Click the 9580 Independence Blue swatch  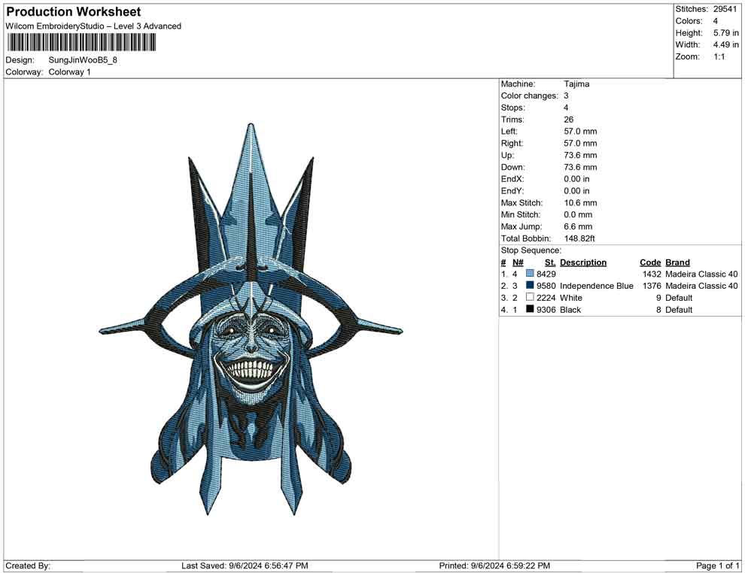coord(530,285)
